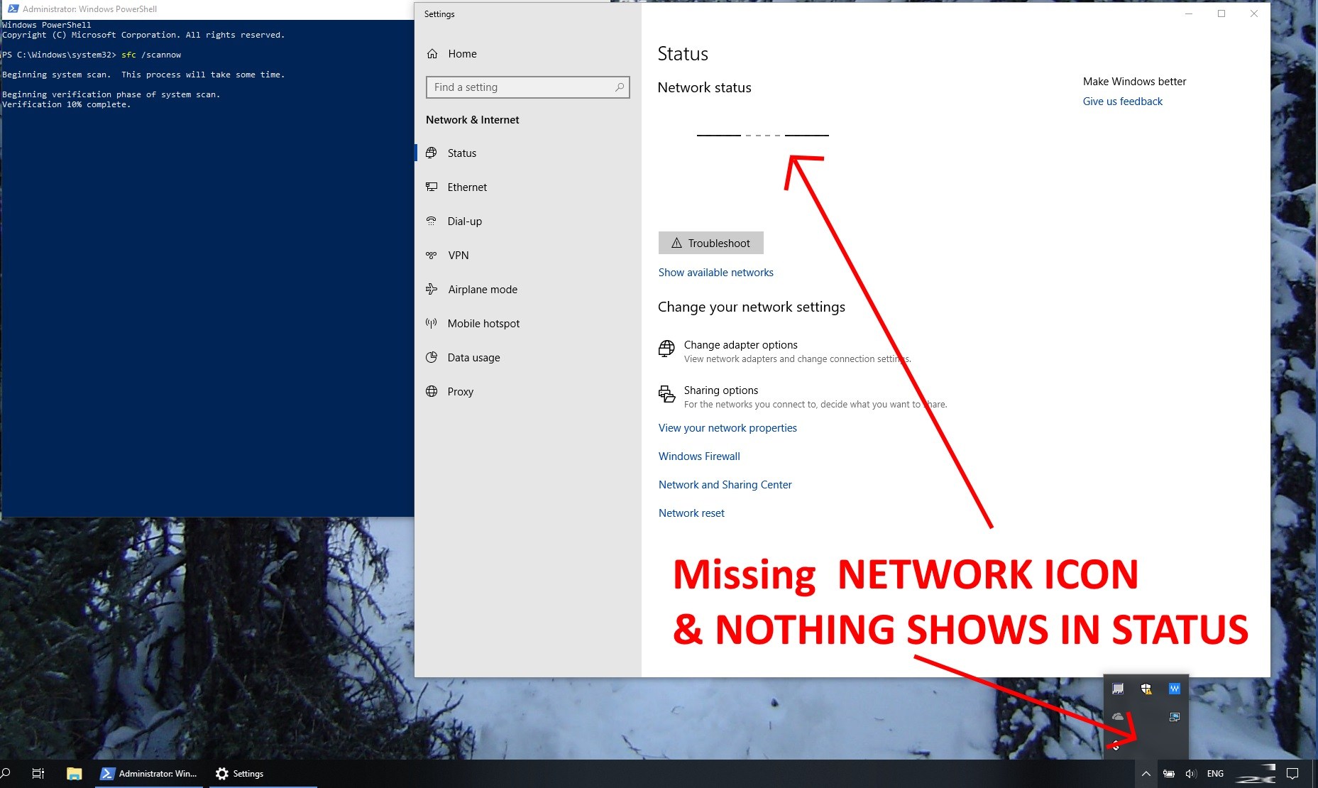Run the Troubleshoot button
The width and height of the screenshot is (1318, 788).
tap(710, 243)
